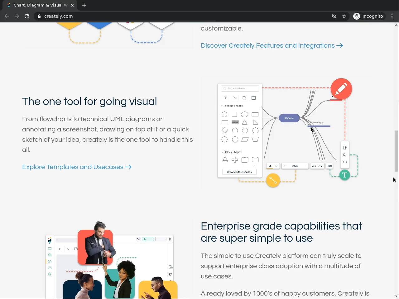View site info via the lock icon

coord(39,16)
